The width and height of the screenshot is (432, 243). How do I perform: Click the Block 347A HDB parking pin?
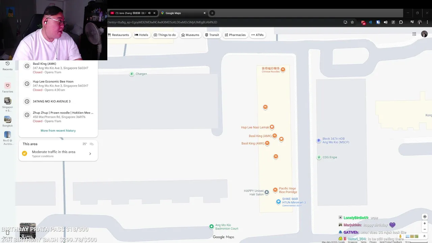[x=319, y=140]
